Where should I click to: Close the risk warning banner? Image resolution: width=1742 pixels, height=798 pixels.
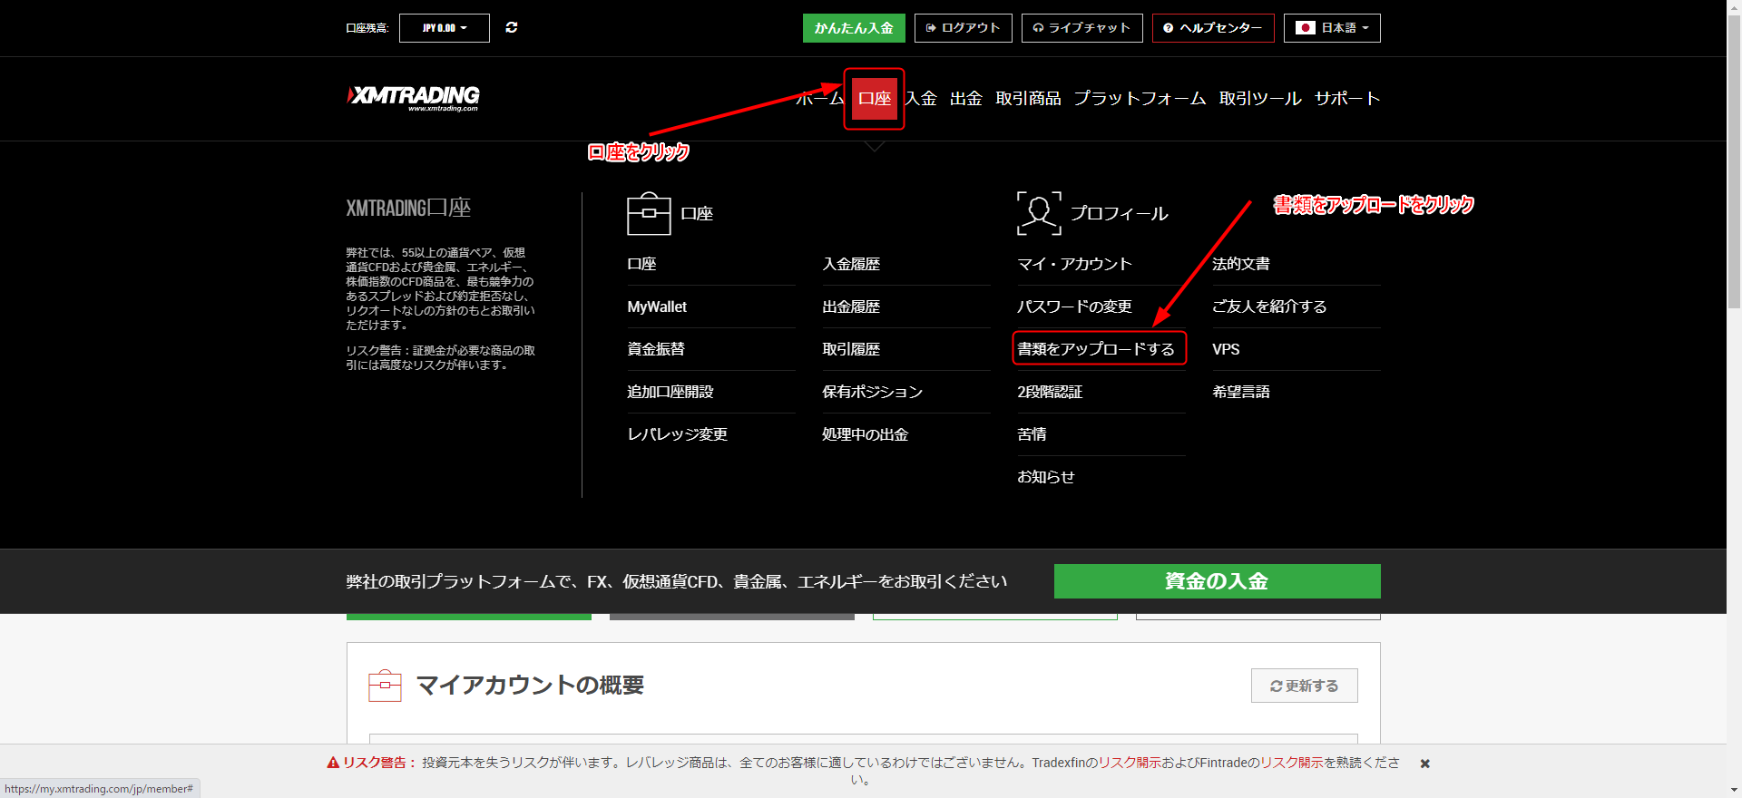click(x=1425, y=764)
